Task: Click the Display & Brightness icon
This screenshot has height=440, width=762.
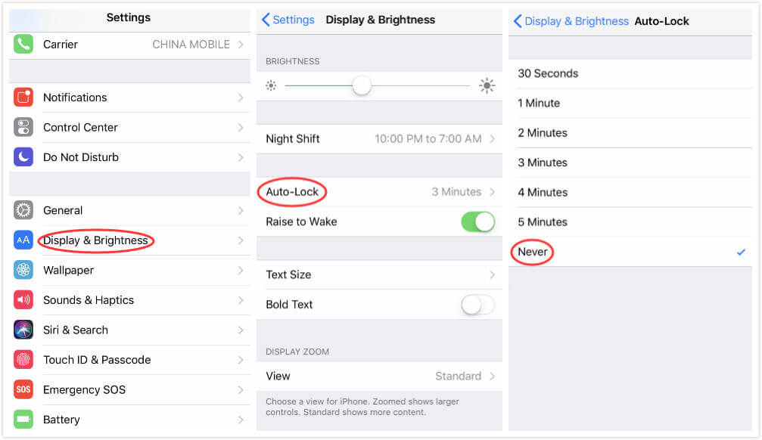Action: point(21,240)
